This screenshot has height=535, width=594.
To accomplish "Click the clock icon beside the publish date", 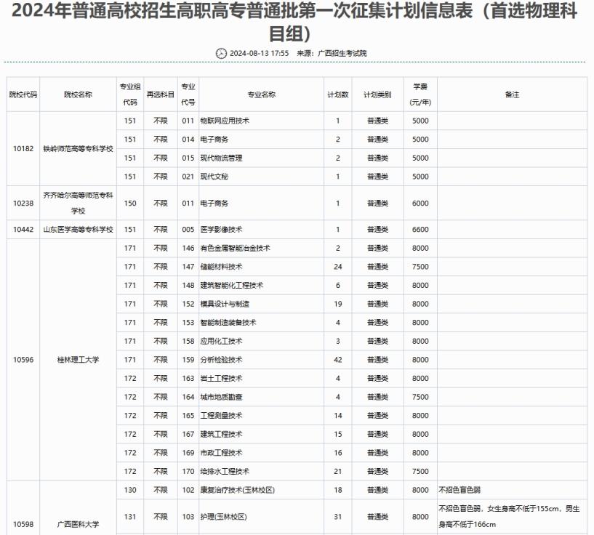I will tap(222, 53).
